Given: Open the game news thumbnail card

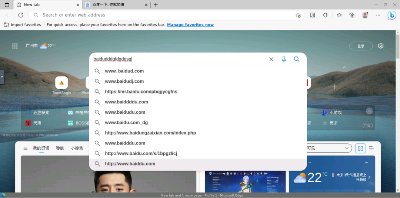Looking at the screenshot, I should [x=245, y=182].
